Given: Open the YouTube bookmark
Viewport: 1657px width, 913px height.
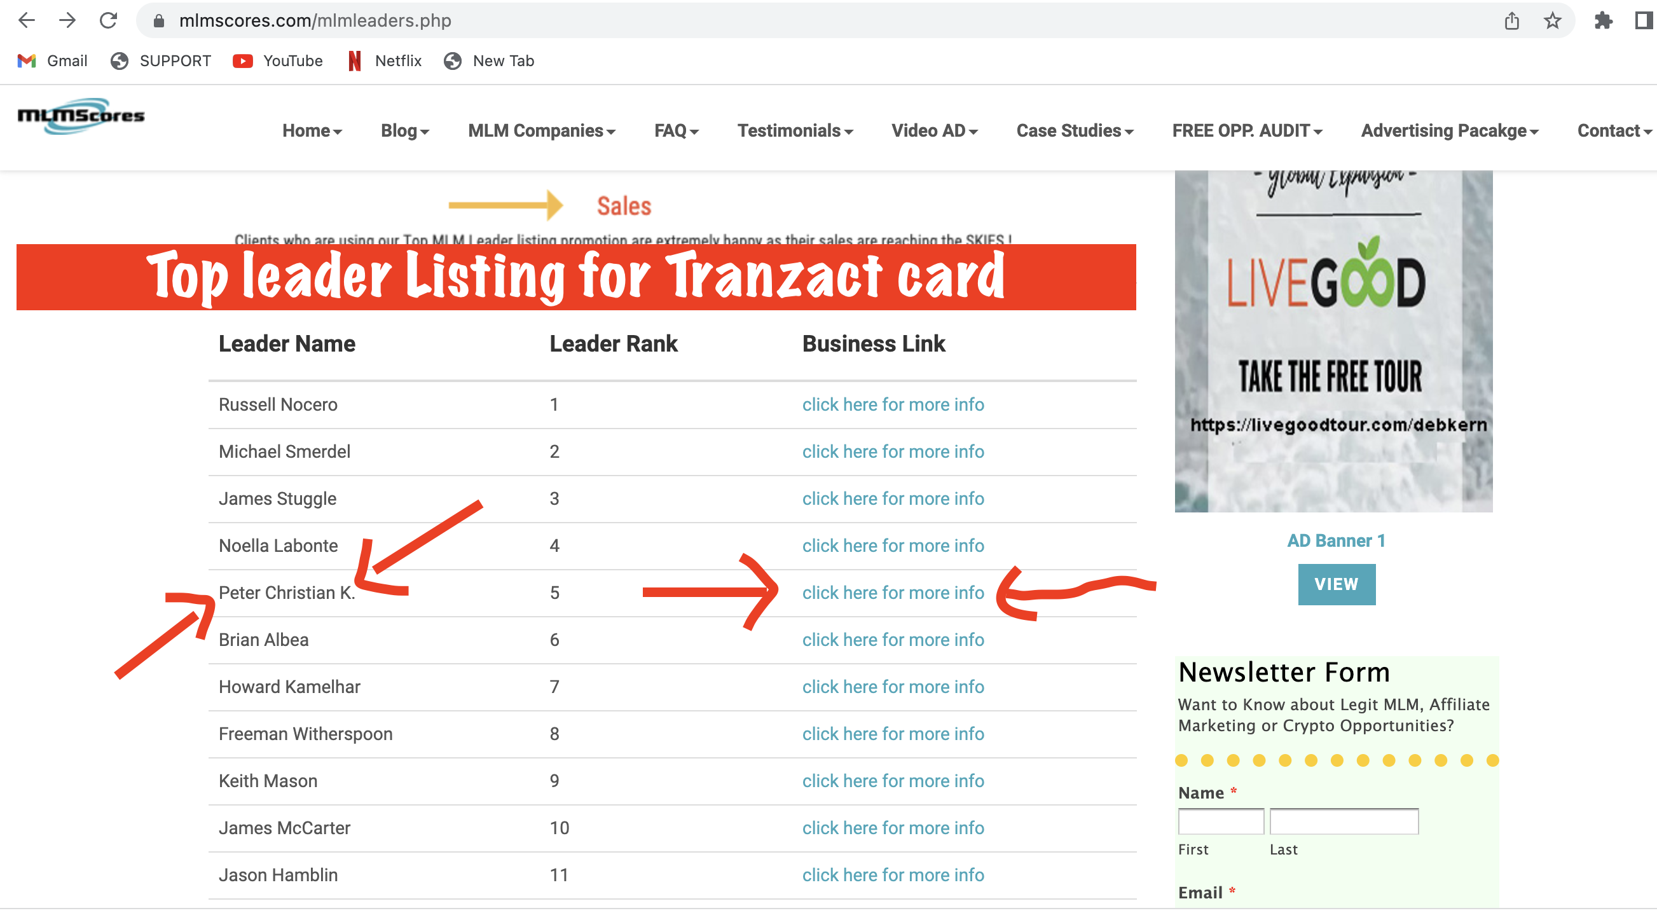Looking at the screenshot, I should pyautogui.click(x=278, y=61).
